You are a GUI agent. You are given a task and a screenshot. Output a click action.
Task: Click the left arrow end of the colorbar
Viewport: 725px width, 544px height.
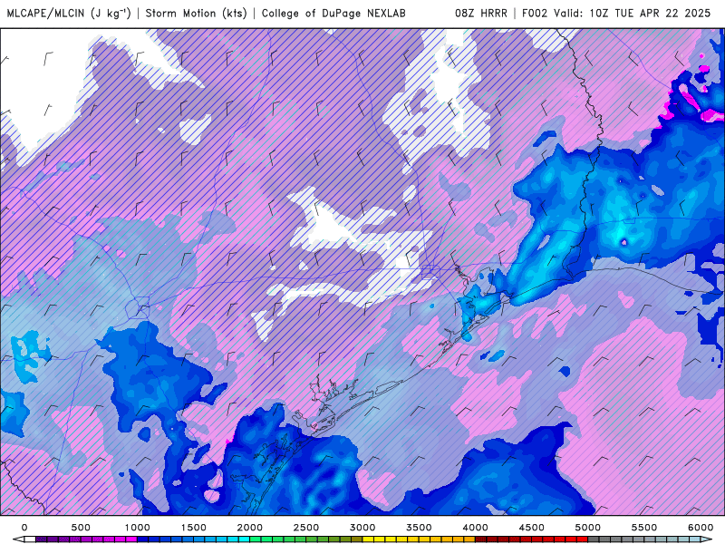tap(18, 539)
